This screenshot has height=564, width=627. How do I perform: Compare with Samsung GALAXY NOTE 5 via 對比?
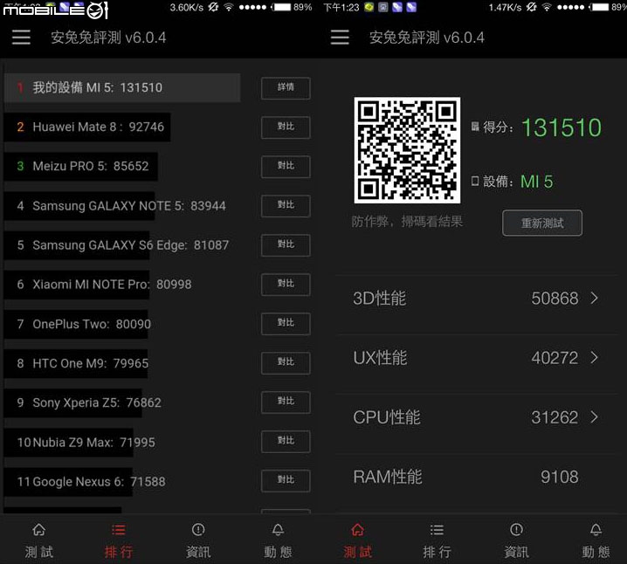coord(286,206)
